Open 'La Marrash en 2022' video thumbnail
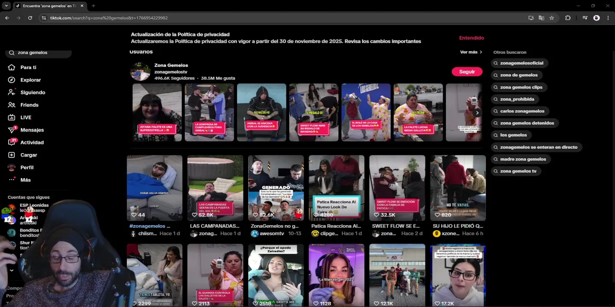This screenshot has height=307, width=615. point(337,275)
